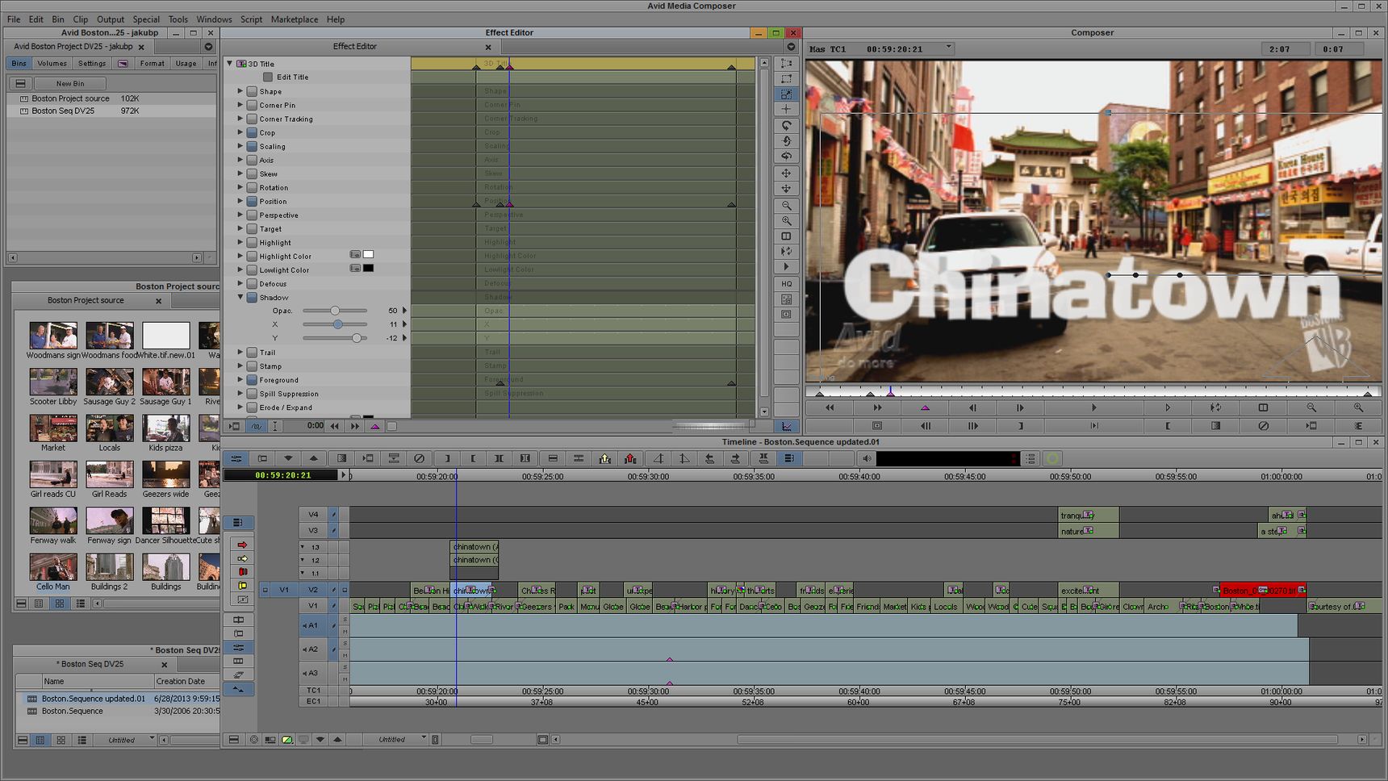1388x781 pixels.
Task: Expand the Highlight Color group
Action: 240,256
